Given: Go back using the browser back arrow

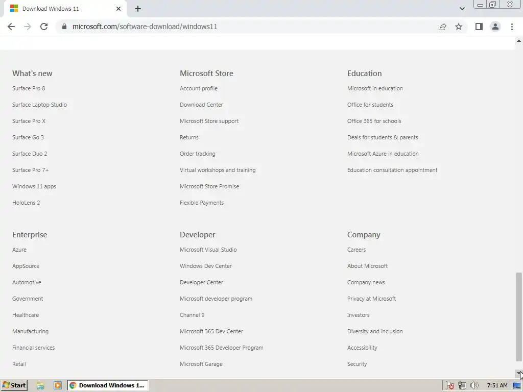Looking at the screenshot, I should pos(11,27).
